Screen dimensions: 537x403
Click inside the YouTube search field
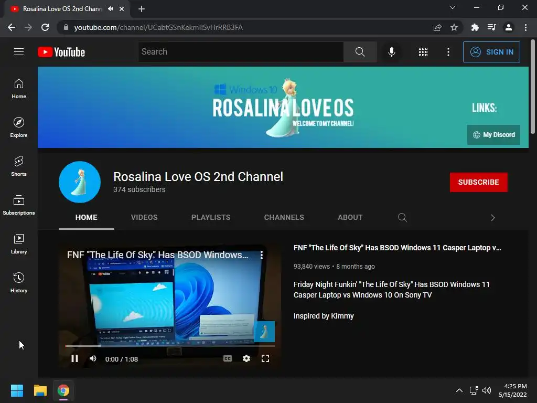pyautogui.click(x=241, y=52)
